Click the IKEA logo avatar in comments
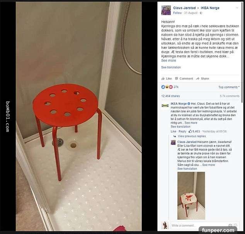This screenshot has height=234, width=245. click(165, 105)
